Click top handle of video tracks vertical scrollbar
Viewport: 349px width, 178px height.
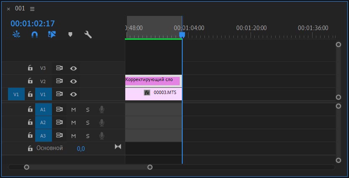339,45
